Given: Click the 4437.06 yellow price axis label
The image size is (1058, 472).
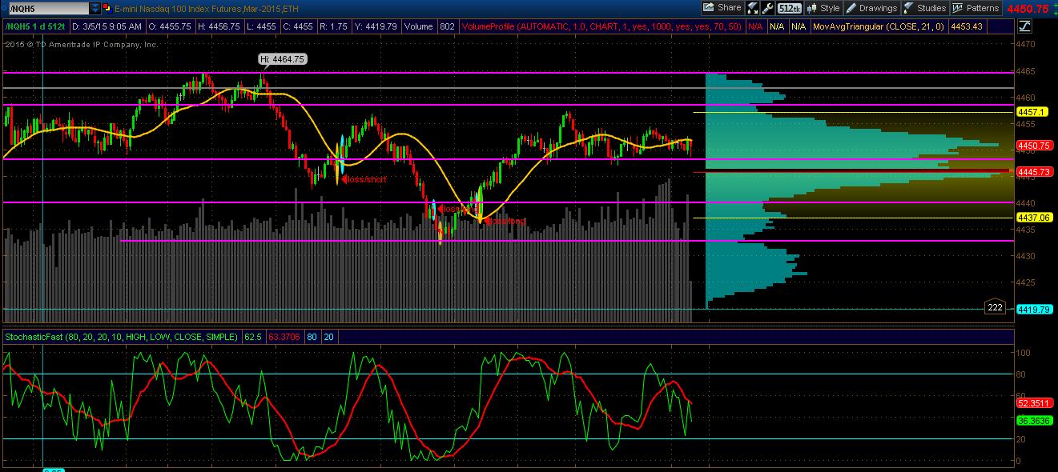Looking at the screenshot, I should pos(1033,218).
